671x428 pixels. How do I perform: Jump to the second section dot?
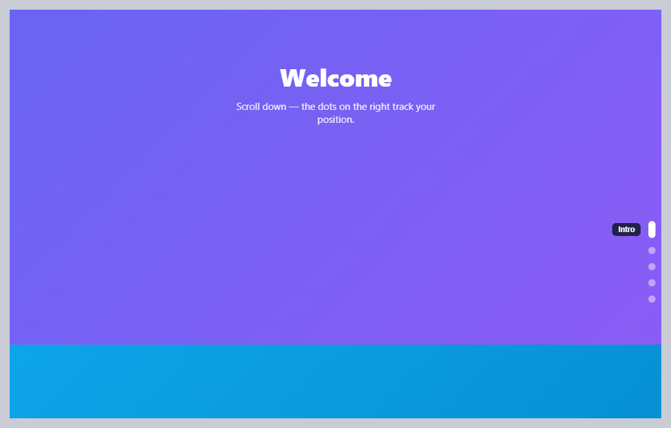point(652,250)
